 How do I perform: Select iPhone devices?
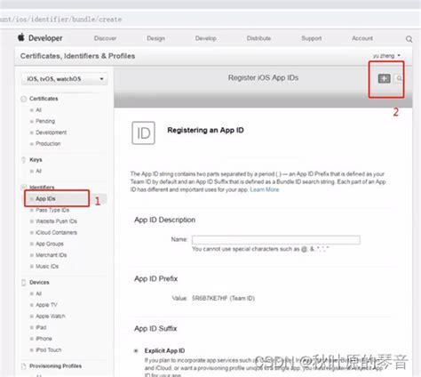44,339
